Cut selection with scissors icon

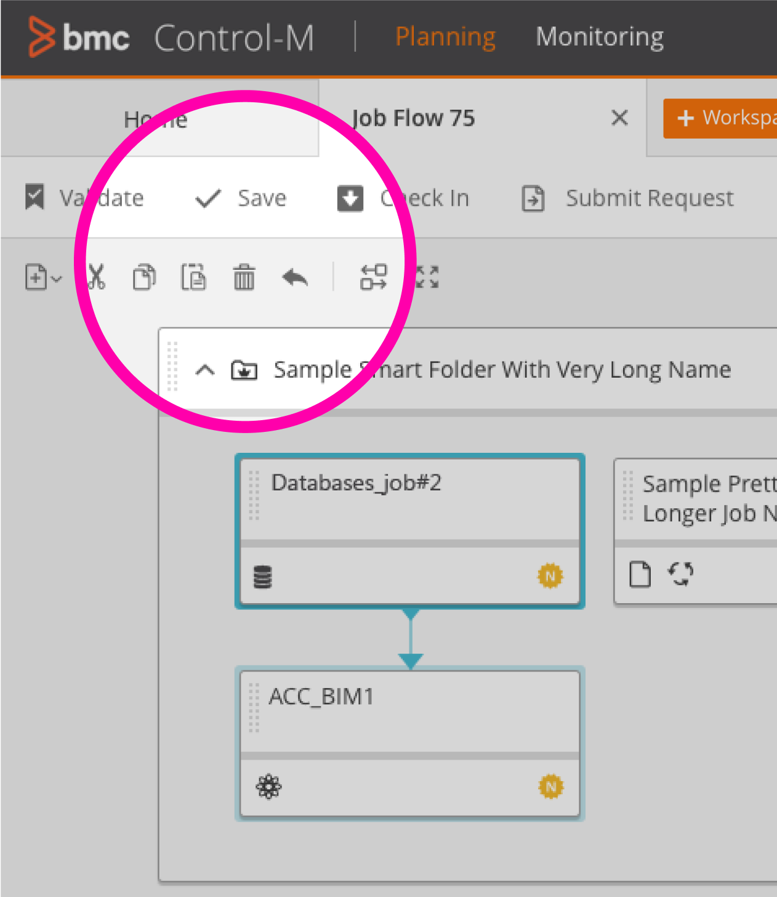click(95, 277)
